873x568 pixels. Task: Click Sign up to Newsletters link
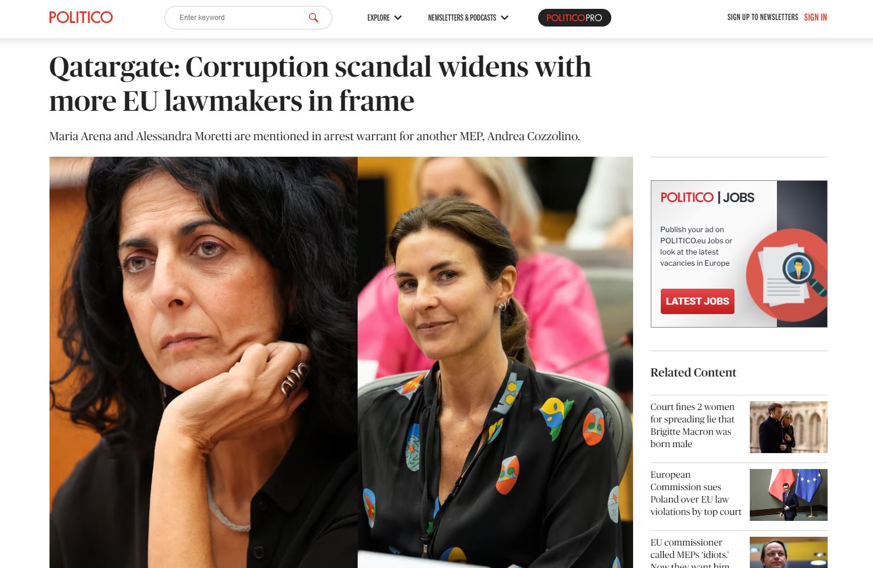point(762,17)
